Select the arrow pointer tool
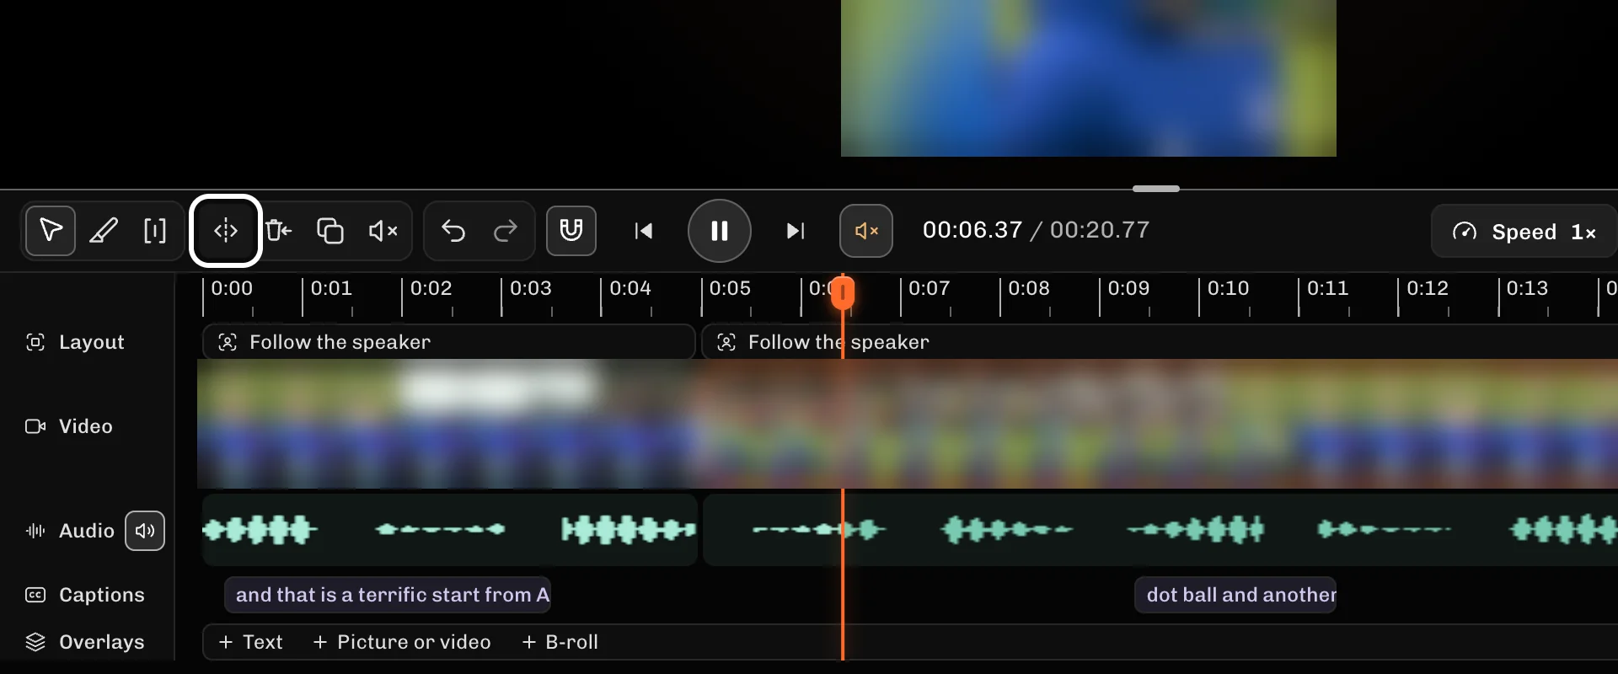This screenshot has width=1618, height=674. [x=51, y=230]
